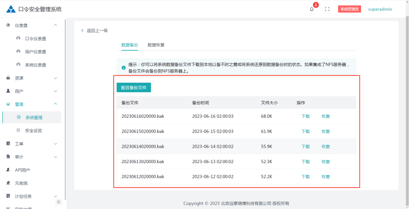409x209 pixels.
Task: Click the 审计 document icon in sidebar
Action: click(x=8, y=157)
